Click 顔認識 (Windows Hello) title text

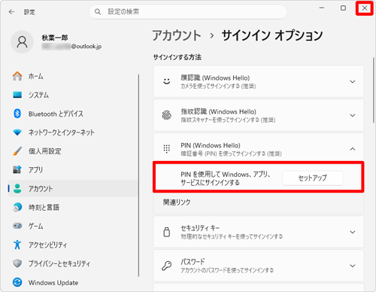[215, 78]
